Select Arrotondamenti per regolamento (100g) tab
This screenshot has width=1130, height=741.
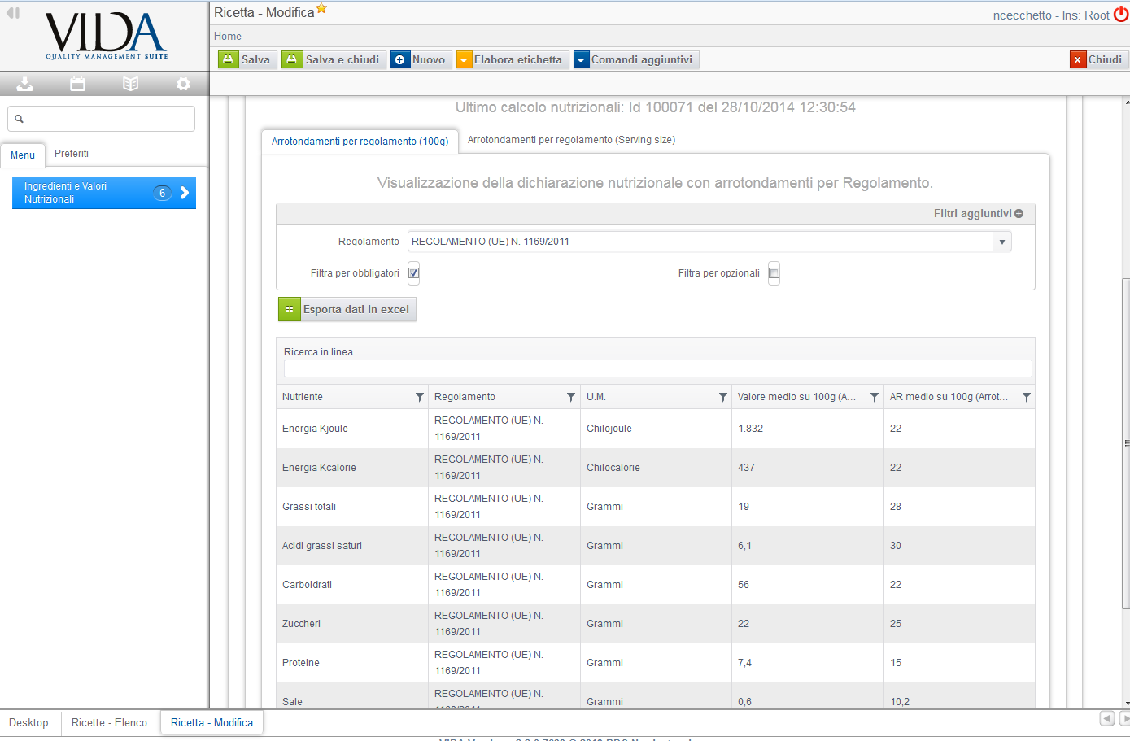[360, 141]
